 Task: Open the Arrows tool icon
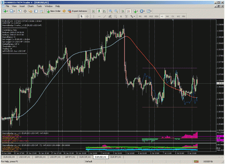[132, 16]
